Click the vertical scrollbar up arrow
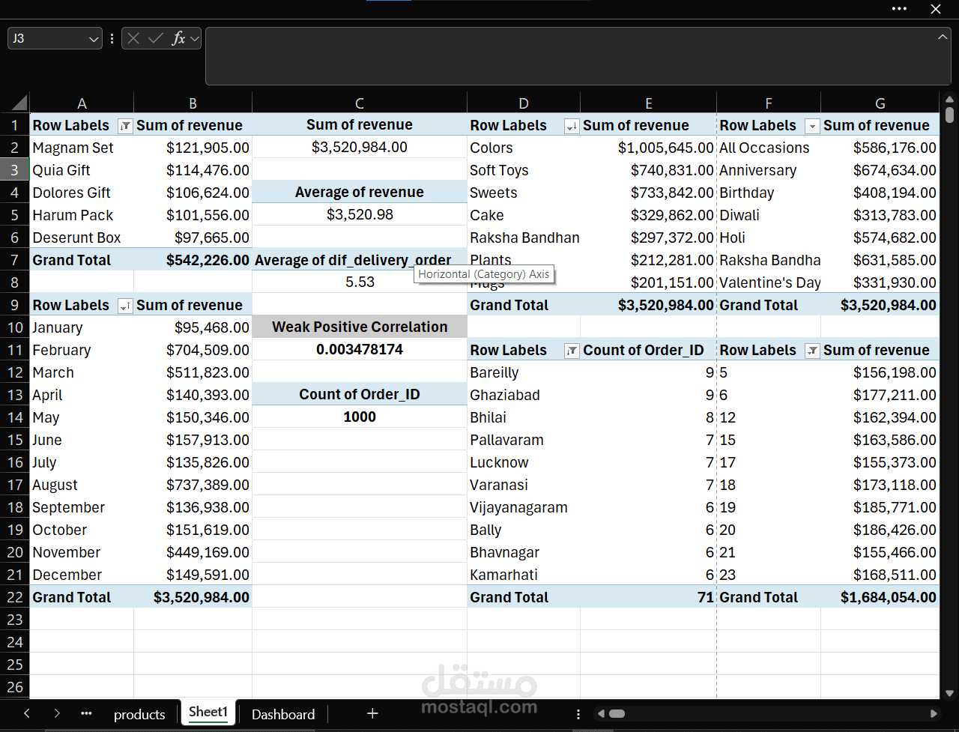The image size is (959, 732). tap(949, 98)
